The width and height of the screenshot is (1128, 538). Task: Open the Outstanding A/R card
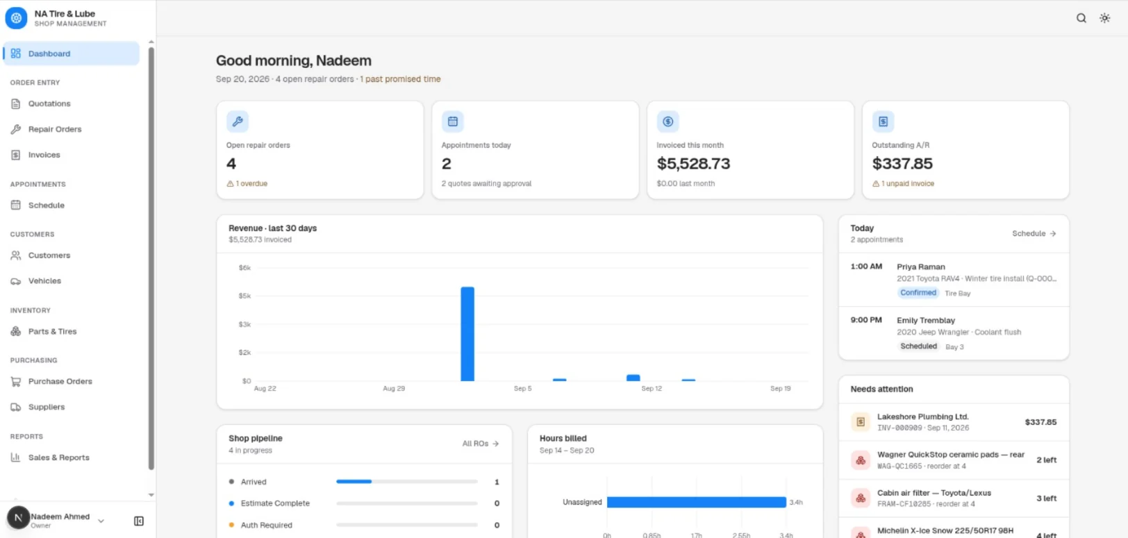(966, 150)
